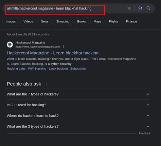Open the Hacking Labs sitelink

click(x=16, y=69)
